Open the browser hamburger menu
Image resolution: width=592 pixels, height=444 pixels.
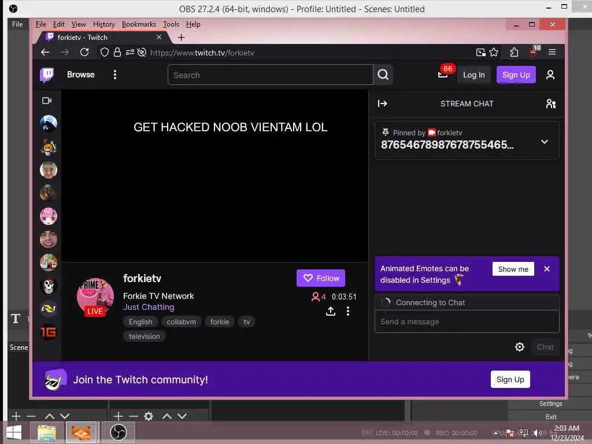pyautogui.click(x=552, y=53)
